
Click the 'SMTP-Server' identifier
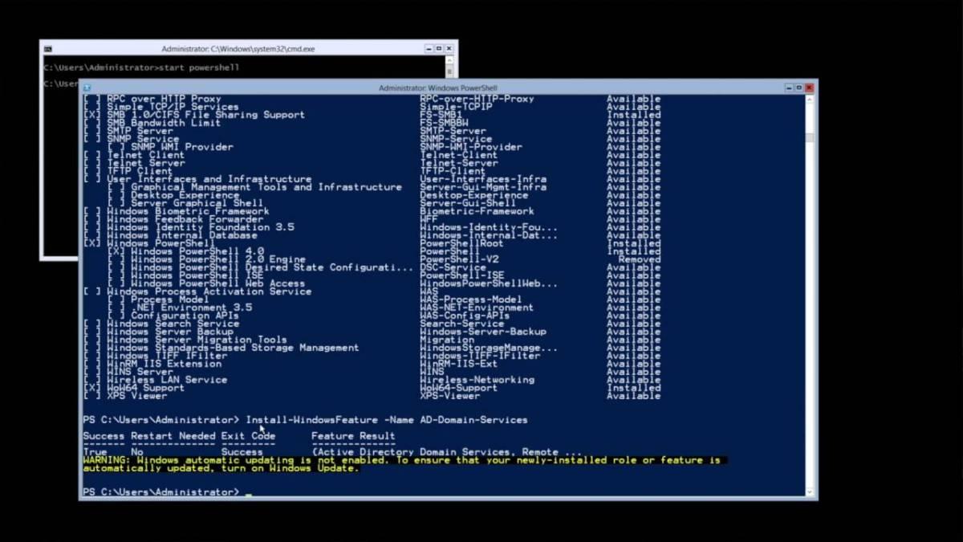[x=453, y=131]
